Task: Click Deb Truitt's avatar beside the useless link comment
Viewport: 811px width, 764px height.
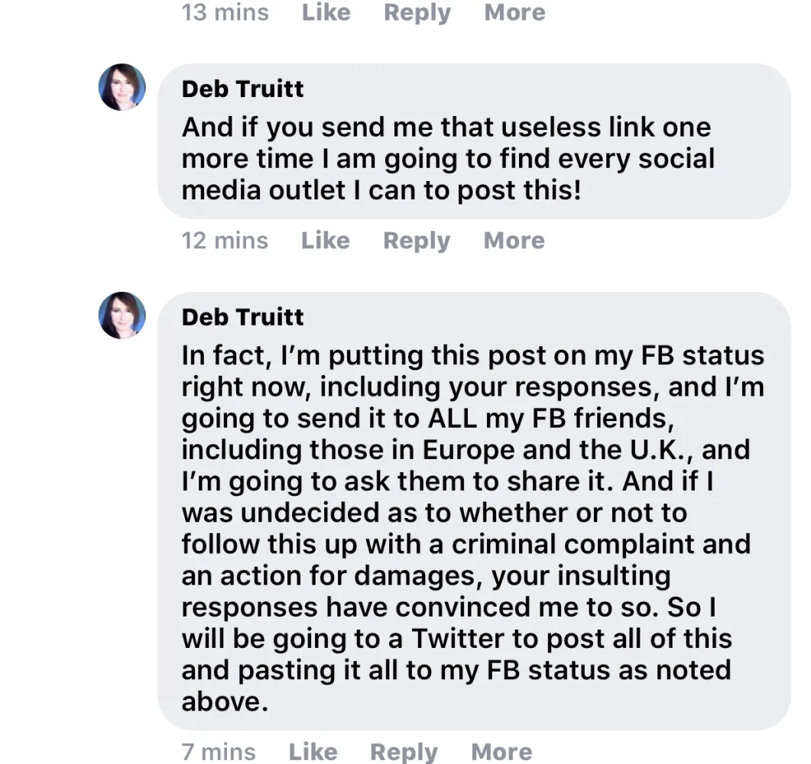Action: tap(122, 87)
